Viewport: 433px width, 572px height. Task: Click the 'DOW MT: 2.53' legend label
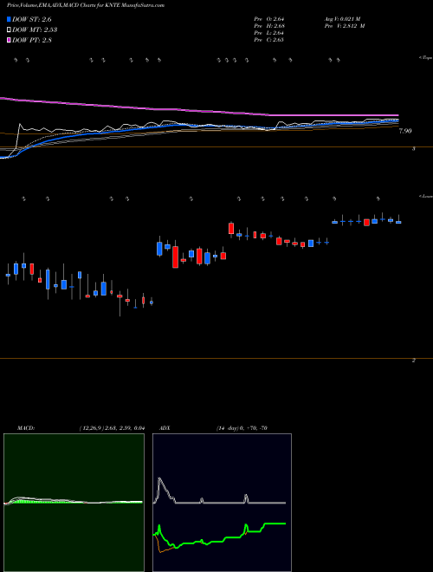coord(35,30)
